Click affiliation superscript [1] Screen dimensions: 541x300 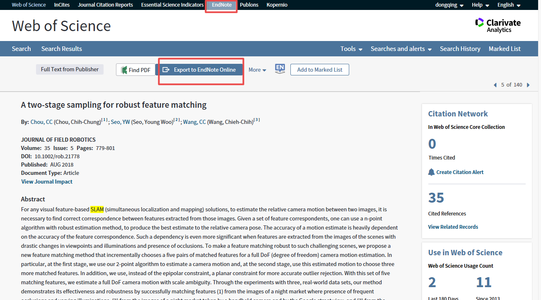point(105,120)
